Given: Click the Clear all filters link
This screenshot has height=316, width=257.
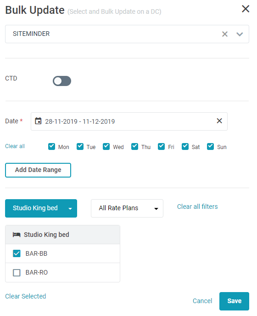Looking at the screenshot, I should click(197, 207).
